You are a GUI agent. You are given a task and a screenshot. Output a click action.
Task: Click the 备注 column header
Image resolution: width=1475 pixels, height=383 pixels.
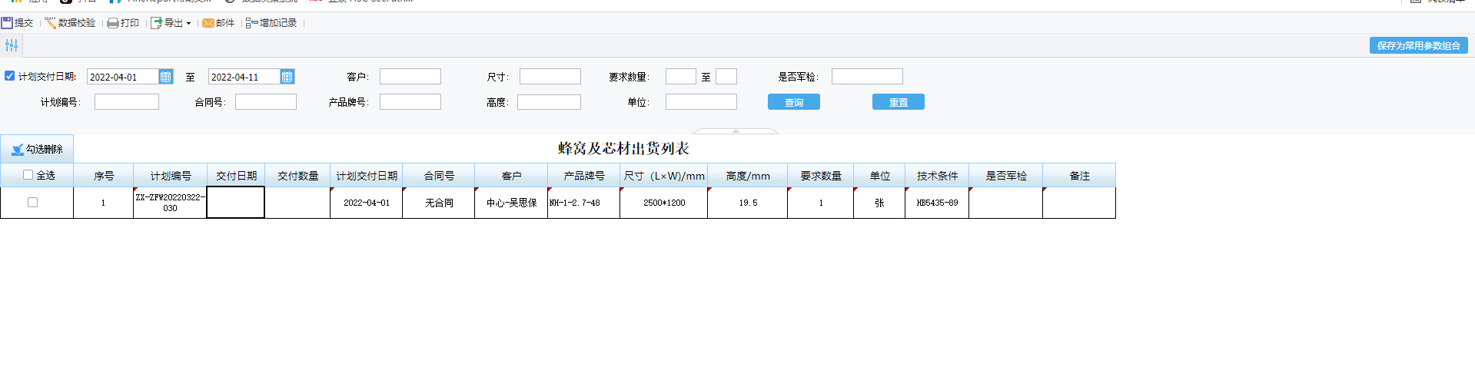pos(1079,176)
